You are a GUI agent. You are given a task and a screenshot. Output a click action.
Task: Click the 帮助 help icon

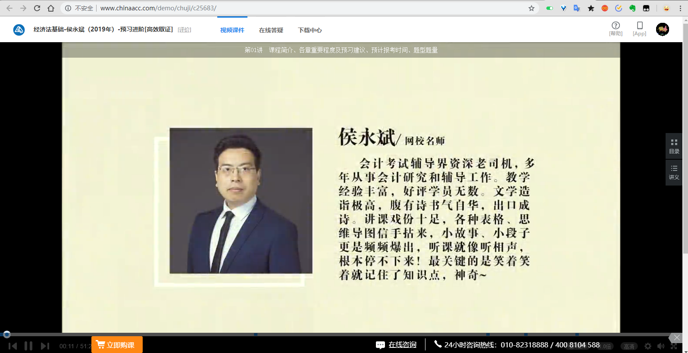[x=616, y=28]
